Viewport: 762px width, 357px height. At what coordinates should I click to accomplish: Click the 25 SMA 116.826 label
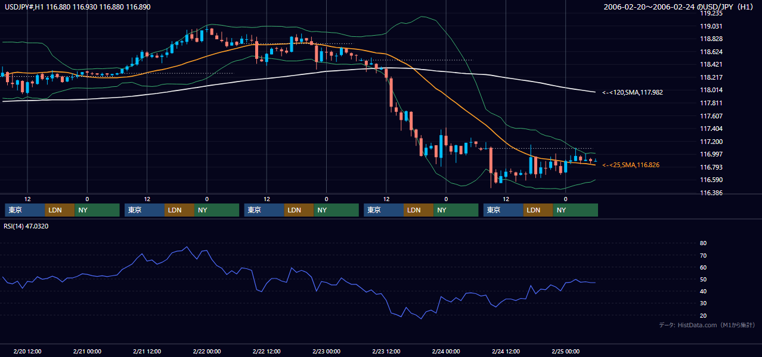pyautogui.click(x=631, y=165)
